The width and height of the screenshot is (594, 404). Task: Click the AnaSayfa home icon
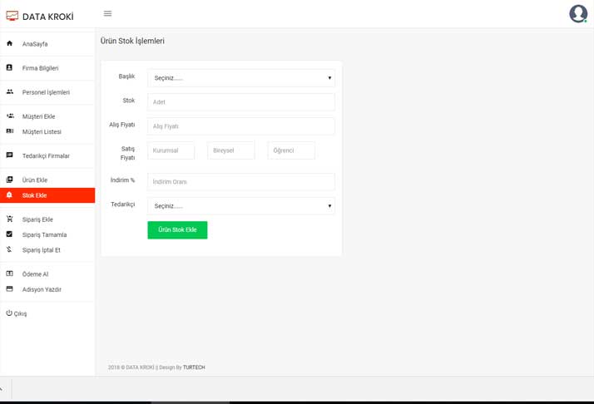click(x=10, y=43)
